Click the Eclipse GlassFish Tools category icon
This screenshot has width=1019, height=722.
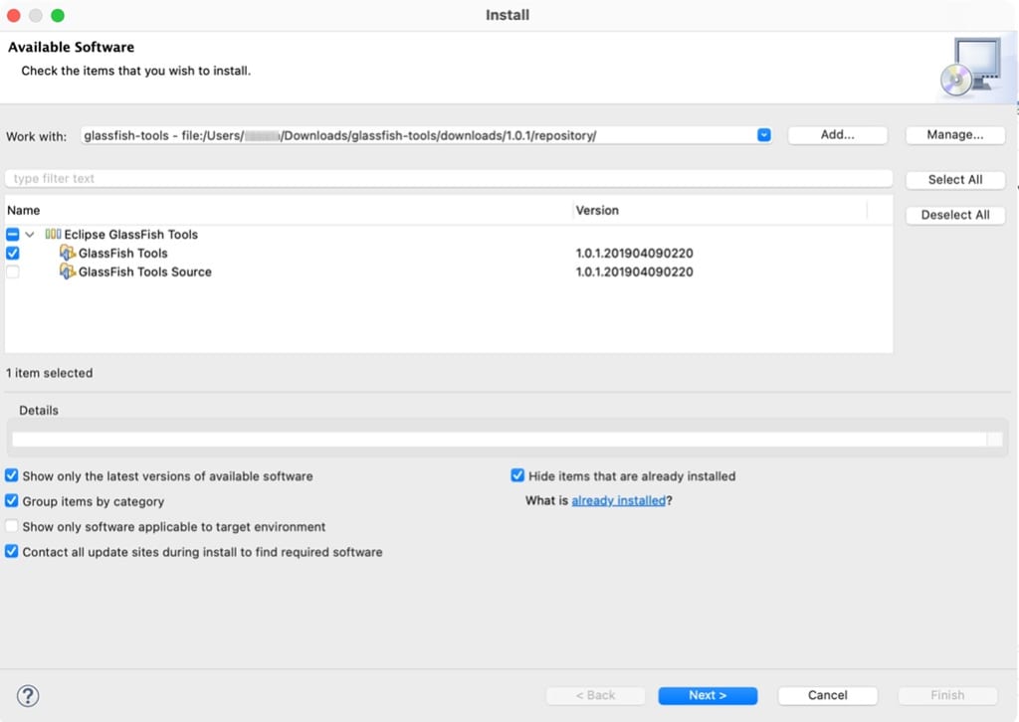[x=53, y=235]
